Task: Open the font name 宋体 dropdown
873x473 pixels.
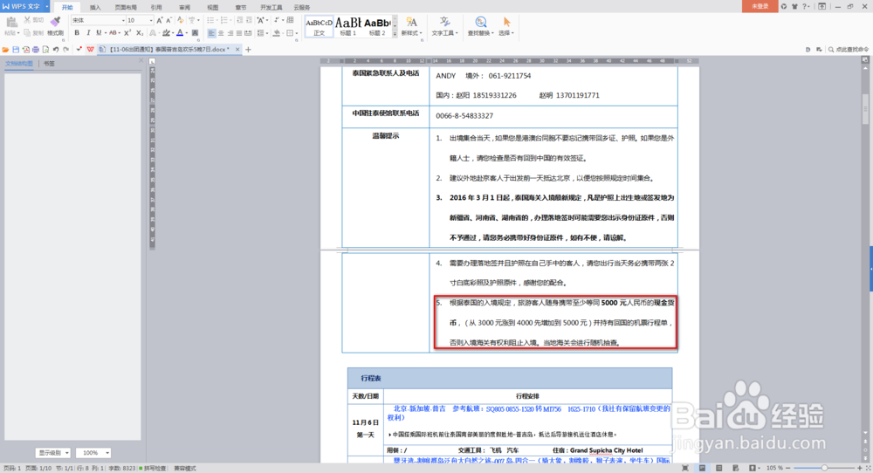Action: coord(124,20)
